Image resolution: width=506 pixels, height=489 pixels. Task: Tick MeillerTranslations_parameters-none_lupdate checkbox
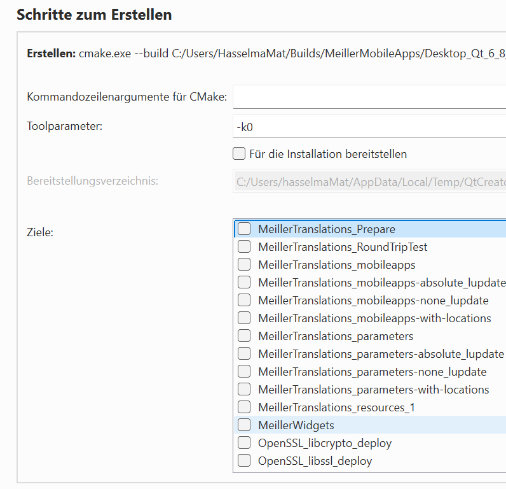coord(244,372)
